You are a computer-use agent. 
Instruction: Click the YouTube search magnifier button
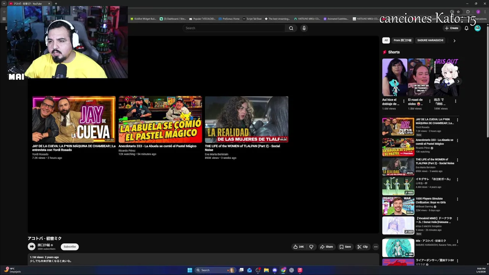point(291,28)
